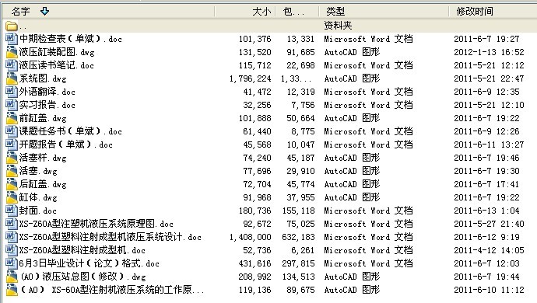This screenshot has width=537, height=303.
Task: Click packed size 155,118 for 封面.doc
Action: pyautogui.click(x=298, y=211)
